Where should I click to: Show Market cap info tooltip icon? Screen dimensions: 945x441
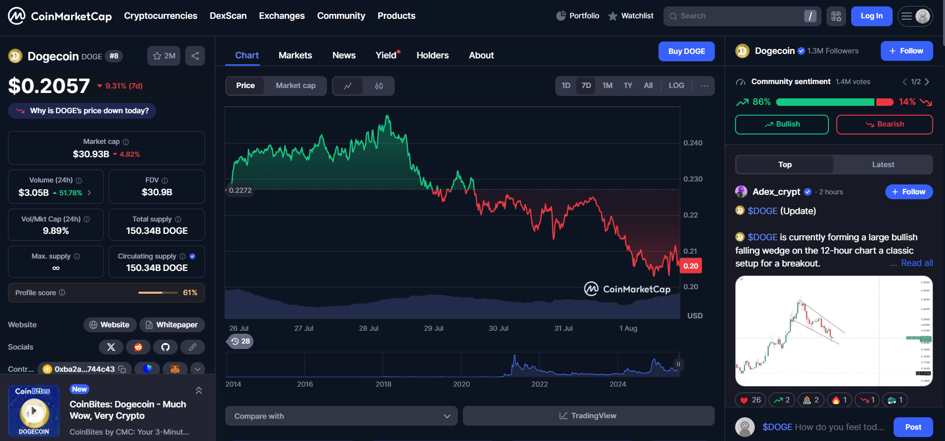[125, 142]
